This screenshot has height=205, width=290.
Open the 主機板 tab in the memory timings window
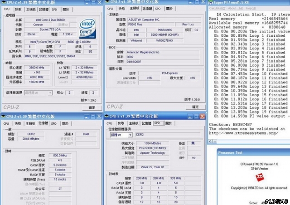click(30, 123)
